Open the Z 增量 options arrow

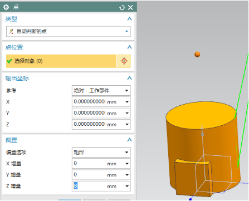pyautogui.click(x=127, y=187)
